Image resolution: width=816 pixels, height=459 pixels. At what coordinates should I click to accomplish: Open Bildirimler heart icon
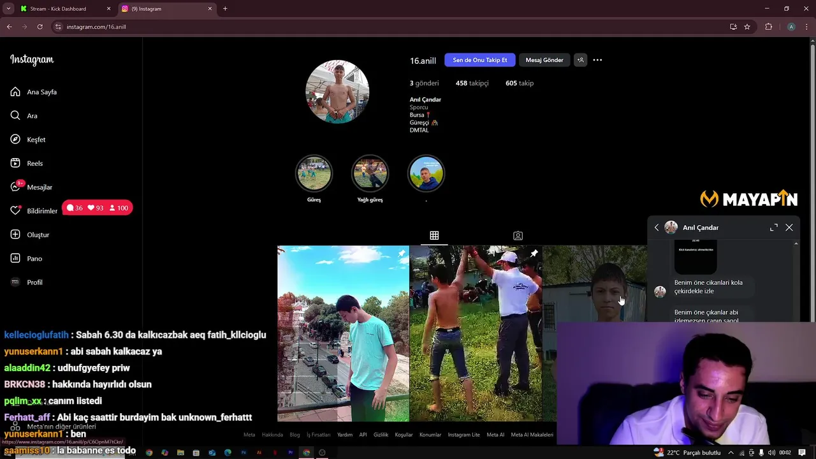[x=15, y=210]
